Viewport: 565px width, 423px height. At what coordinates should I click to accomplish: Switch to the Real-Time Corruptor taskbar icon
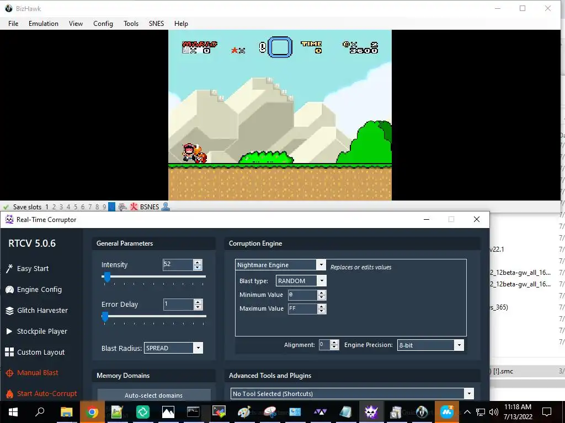371,412
